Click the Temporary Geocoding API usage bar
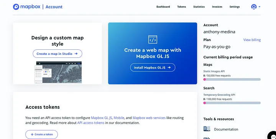 232,103
